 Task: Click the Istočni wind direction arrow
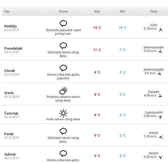pyautogui.click(x=161, y=137)
